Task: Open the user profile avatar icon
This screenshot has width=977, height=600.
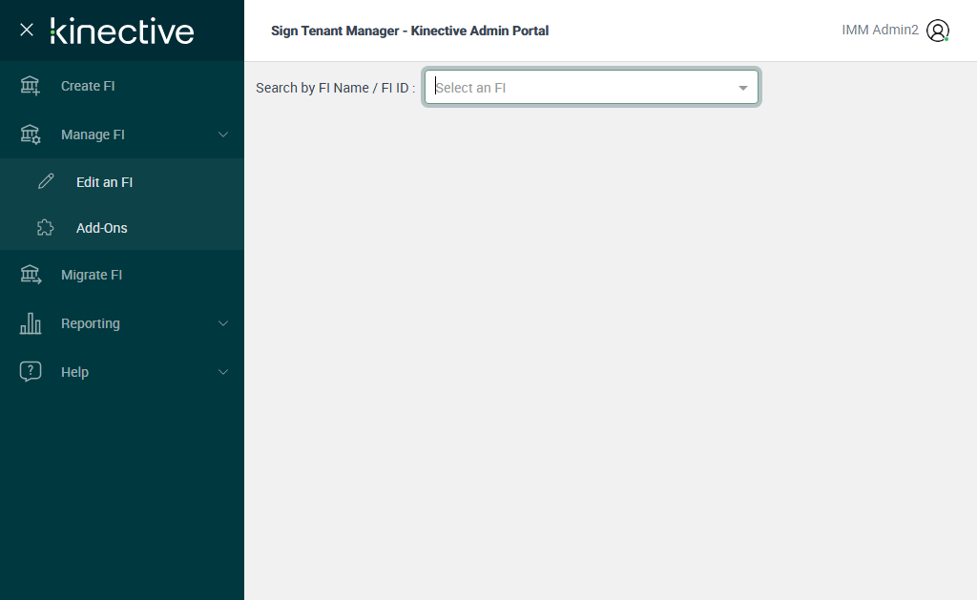Action: pos(938,31)
